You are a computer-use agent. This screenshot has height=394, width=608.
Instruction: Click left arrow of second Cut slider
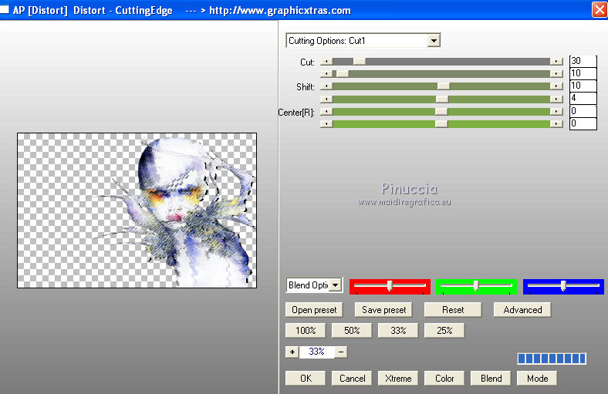click(326, 73)
